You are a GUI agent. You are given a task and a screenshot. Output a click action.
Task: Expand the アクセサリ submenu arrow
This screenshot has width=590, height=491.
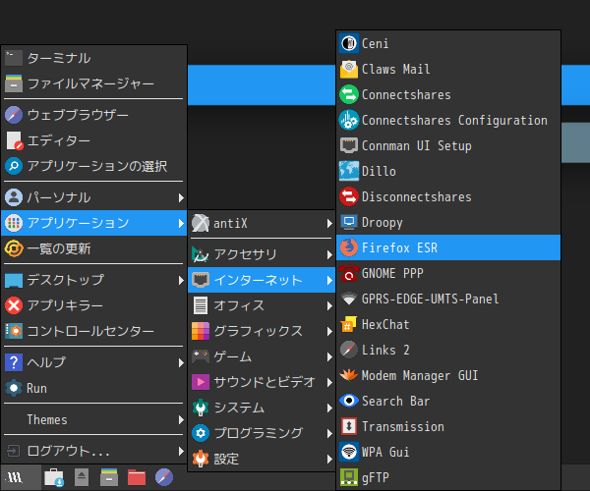[329, 255]
